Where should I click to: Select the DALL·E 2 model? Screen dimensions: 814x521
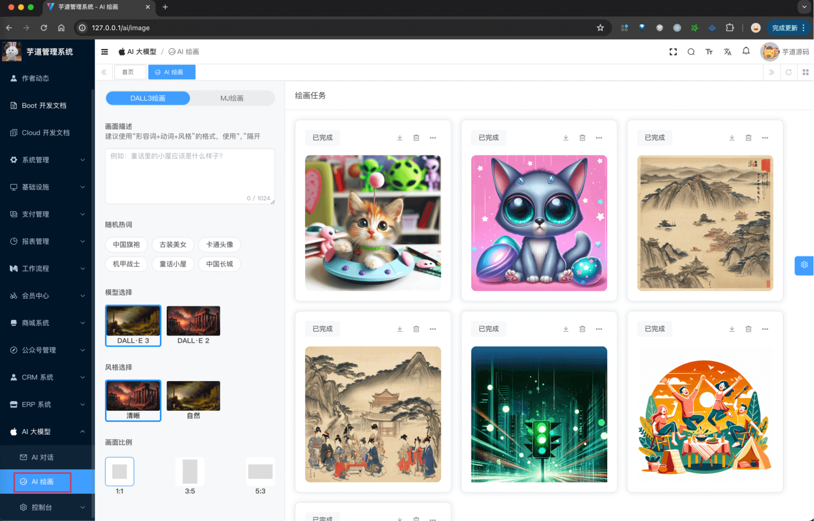coord(193,325)
